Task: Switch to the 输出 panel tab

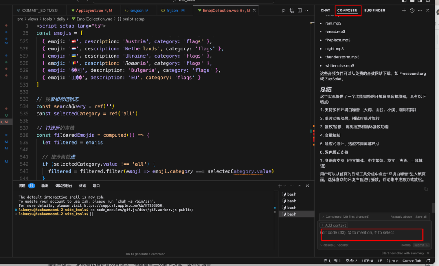Action: 45,186
